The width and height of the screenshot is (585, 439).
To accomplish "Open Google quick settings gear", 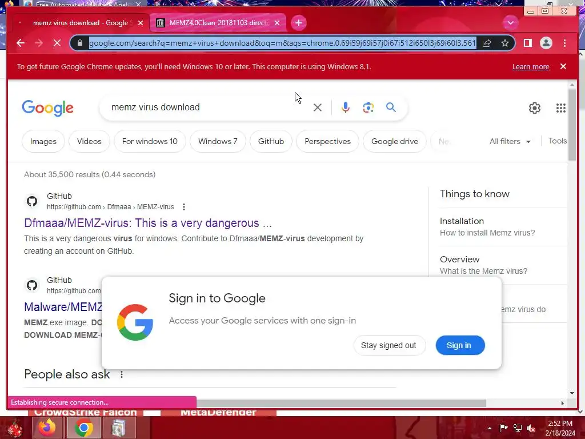I will [535, 108].
